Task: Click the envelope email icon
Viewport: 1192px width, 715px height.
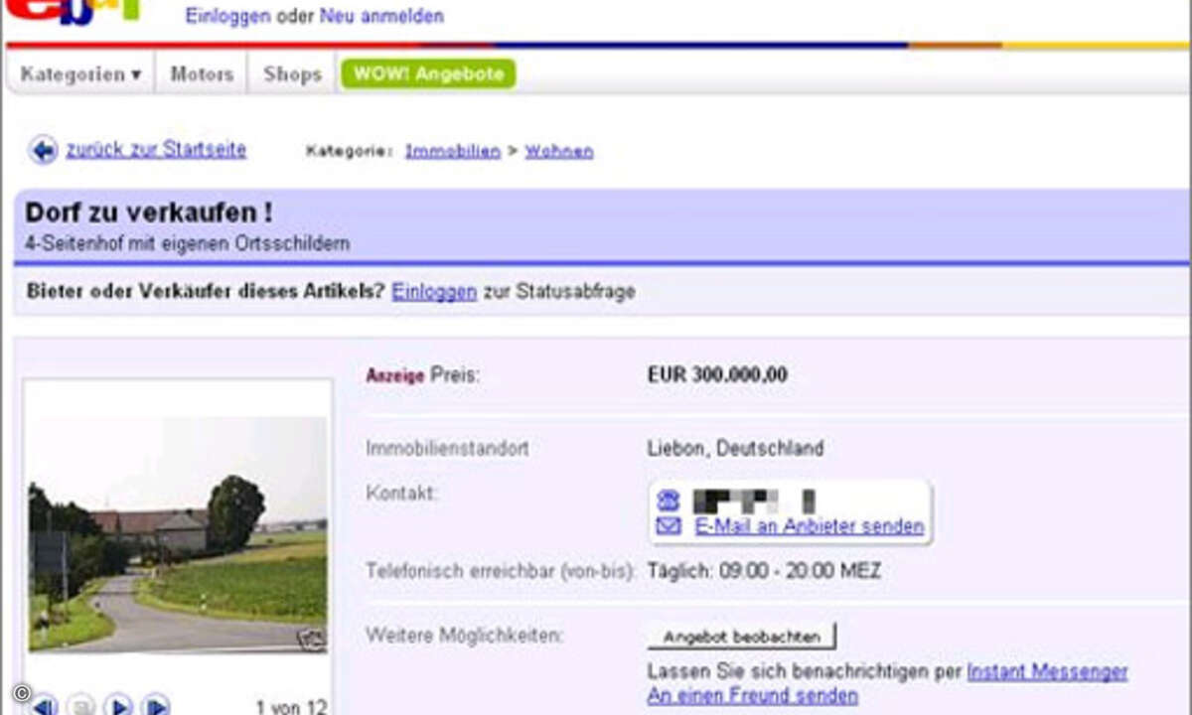Action: (x=669, y=526)
